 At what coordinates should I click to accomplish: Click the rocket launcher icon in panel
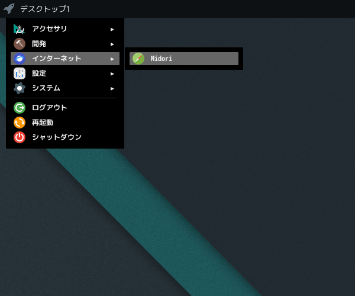9,9
